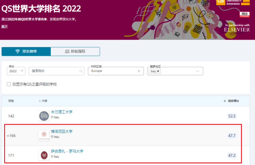Clear the Europe region filter
The image size is (255, 165).
click(x=139, y=71)
